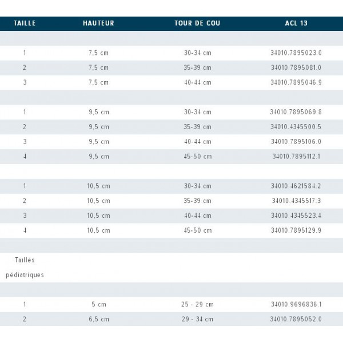This screenshot has height=343, width=343.
Task: Select the code 34010.4345523.4
Action: click(x=296, y=216)
